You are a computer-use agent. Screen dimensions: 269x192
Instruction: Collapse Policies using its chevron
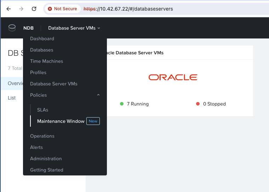(x=98, y=95)
